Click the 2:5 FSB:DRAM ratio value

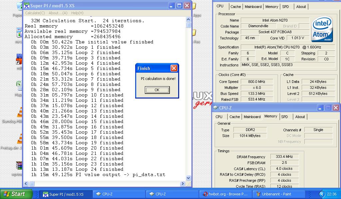point(284,163)
